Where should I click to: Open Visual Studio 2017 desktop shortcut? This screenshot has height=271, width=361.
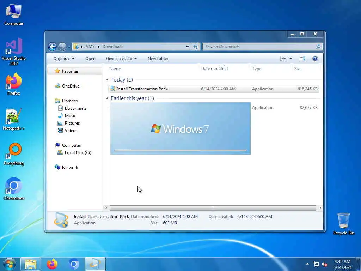tap(14, 51)
